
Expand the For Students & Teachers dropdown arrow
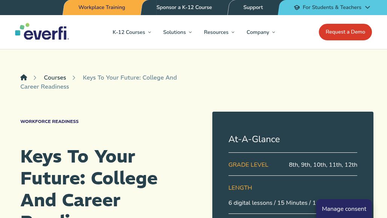click(367, 8)
